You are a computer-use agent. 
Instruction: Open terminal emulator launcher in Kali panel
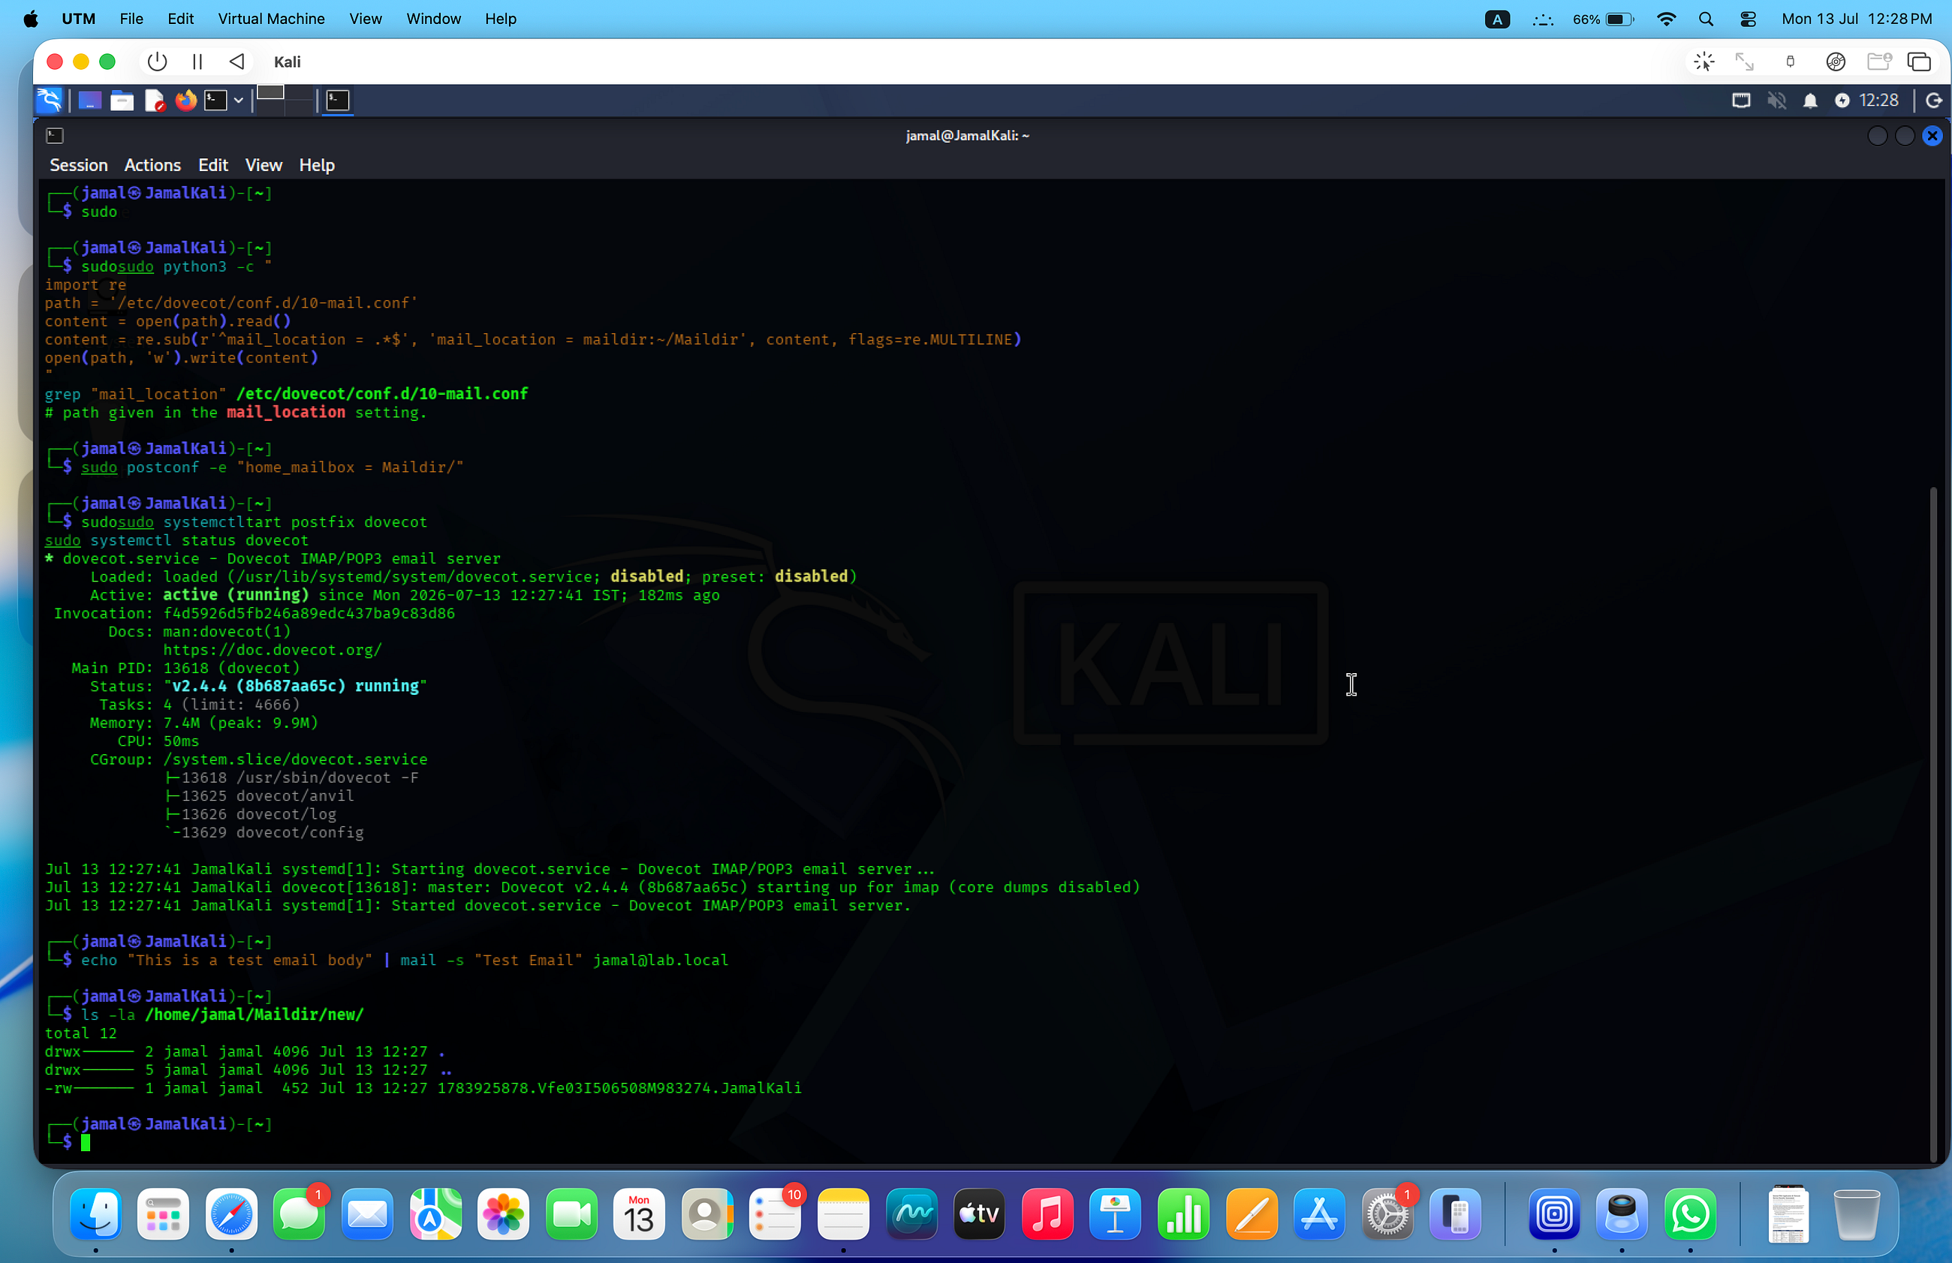click(x=215, y=100)
